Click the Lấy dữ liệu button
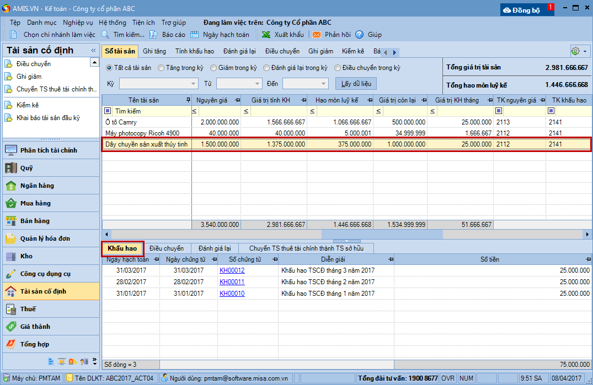Viewport: 593px width, 385px height. (x=356, y=84)
